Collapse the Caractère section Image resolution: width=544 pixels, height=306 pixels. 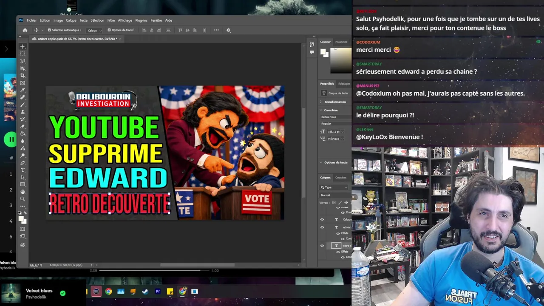tap(321, 110)
